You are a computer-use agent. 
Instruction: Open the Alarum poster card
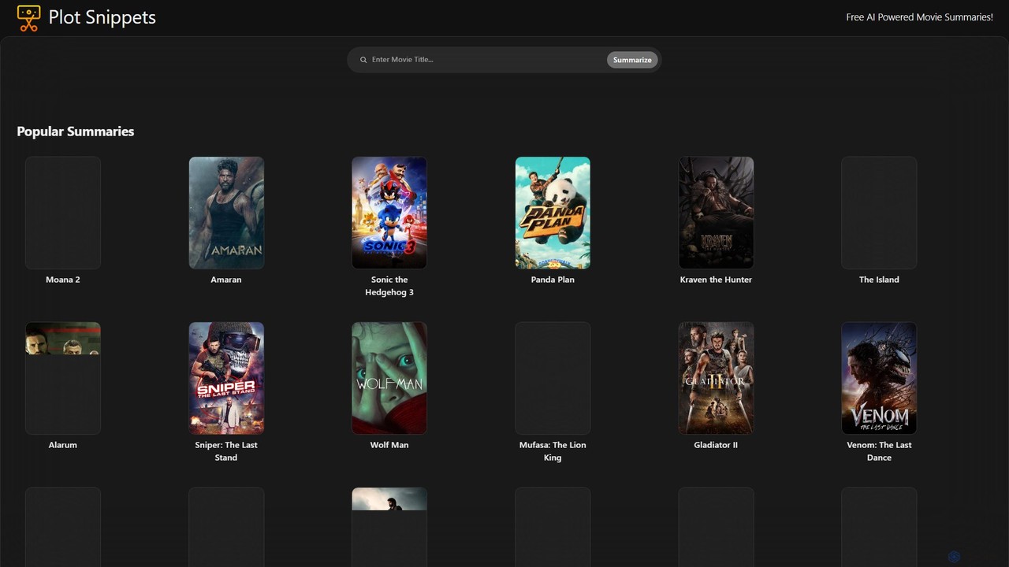coord(63,378)
